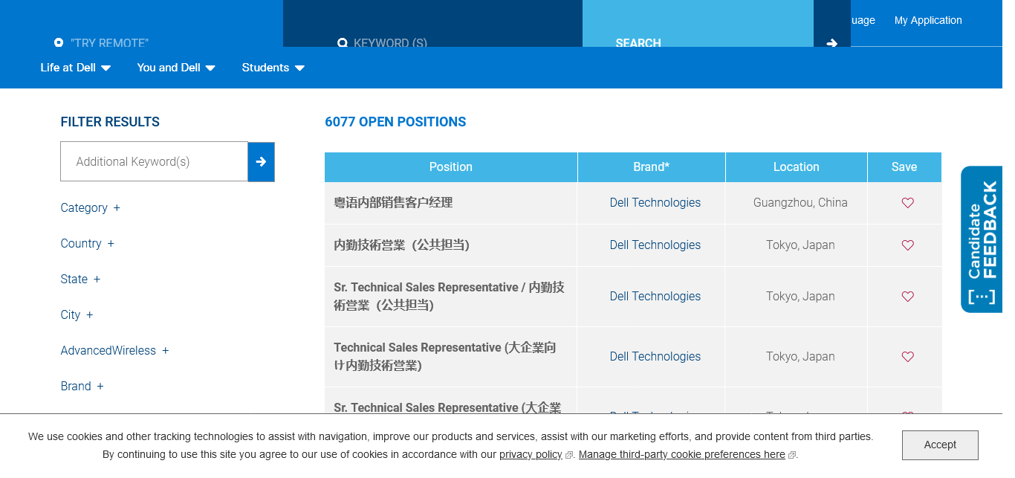Click heart icon for 内勤技術営業 (公共担当) job
1015x478 pixels.
907,245
